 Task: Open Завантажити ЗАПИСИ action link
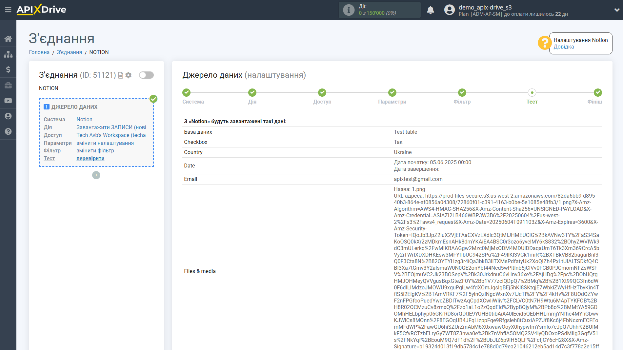pyautogui.click(x=111, y=127)
